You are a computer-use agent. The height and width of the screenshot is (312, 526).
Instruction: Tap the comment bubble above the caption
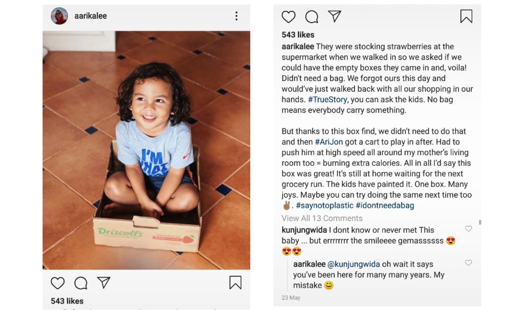click(x=311, y=16)
